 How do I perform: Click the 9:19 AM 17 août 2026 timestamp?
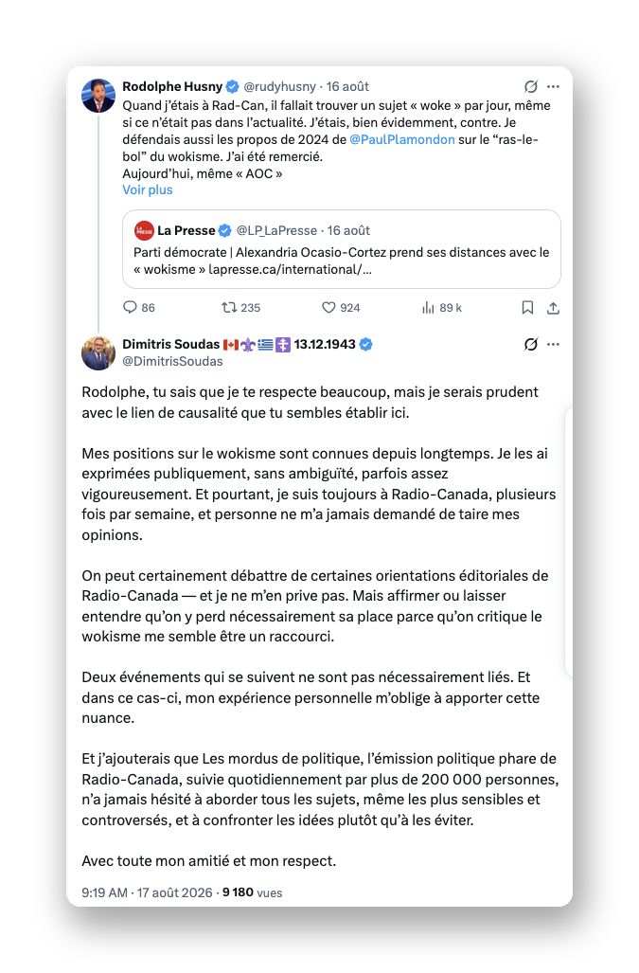[x=147, y=892]
